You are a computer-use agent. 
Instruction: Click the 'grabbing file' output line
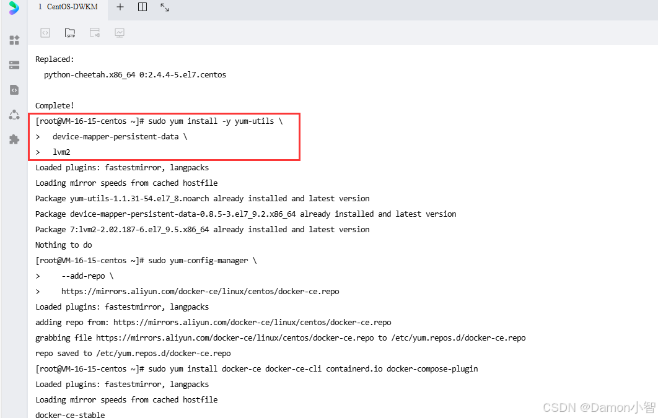coord(280,338)
